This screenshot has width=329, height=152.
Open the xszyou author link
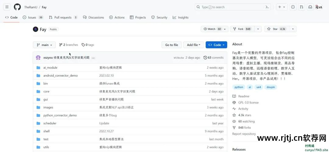(48, 57)
